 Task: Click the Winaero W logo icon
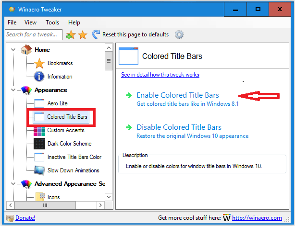click(227, 218)
